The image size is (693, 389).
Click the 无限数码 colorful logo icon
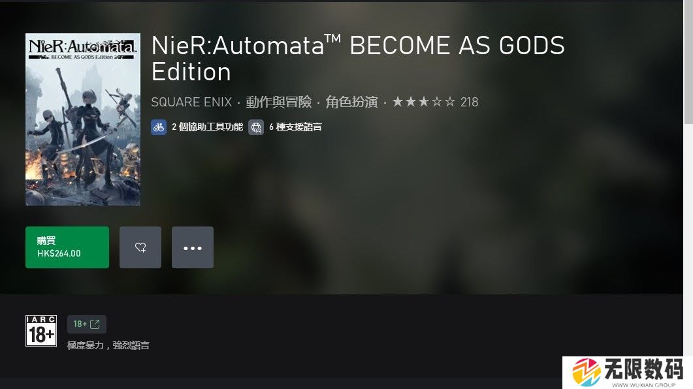(586, 372)
